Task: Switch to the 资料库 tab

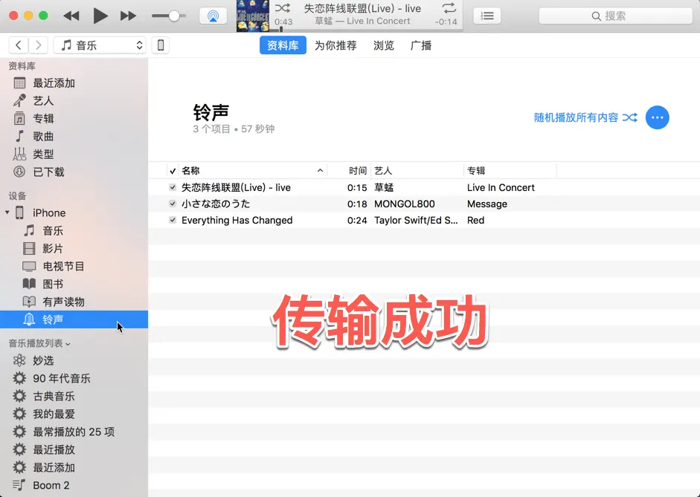Action: [x=283, y=45]
